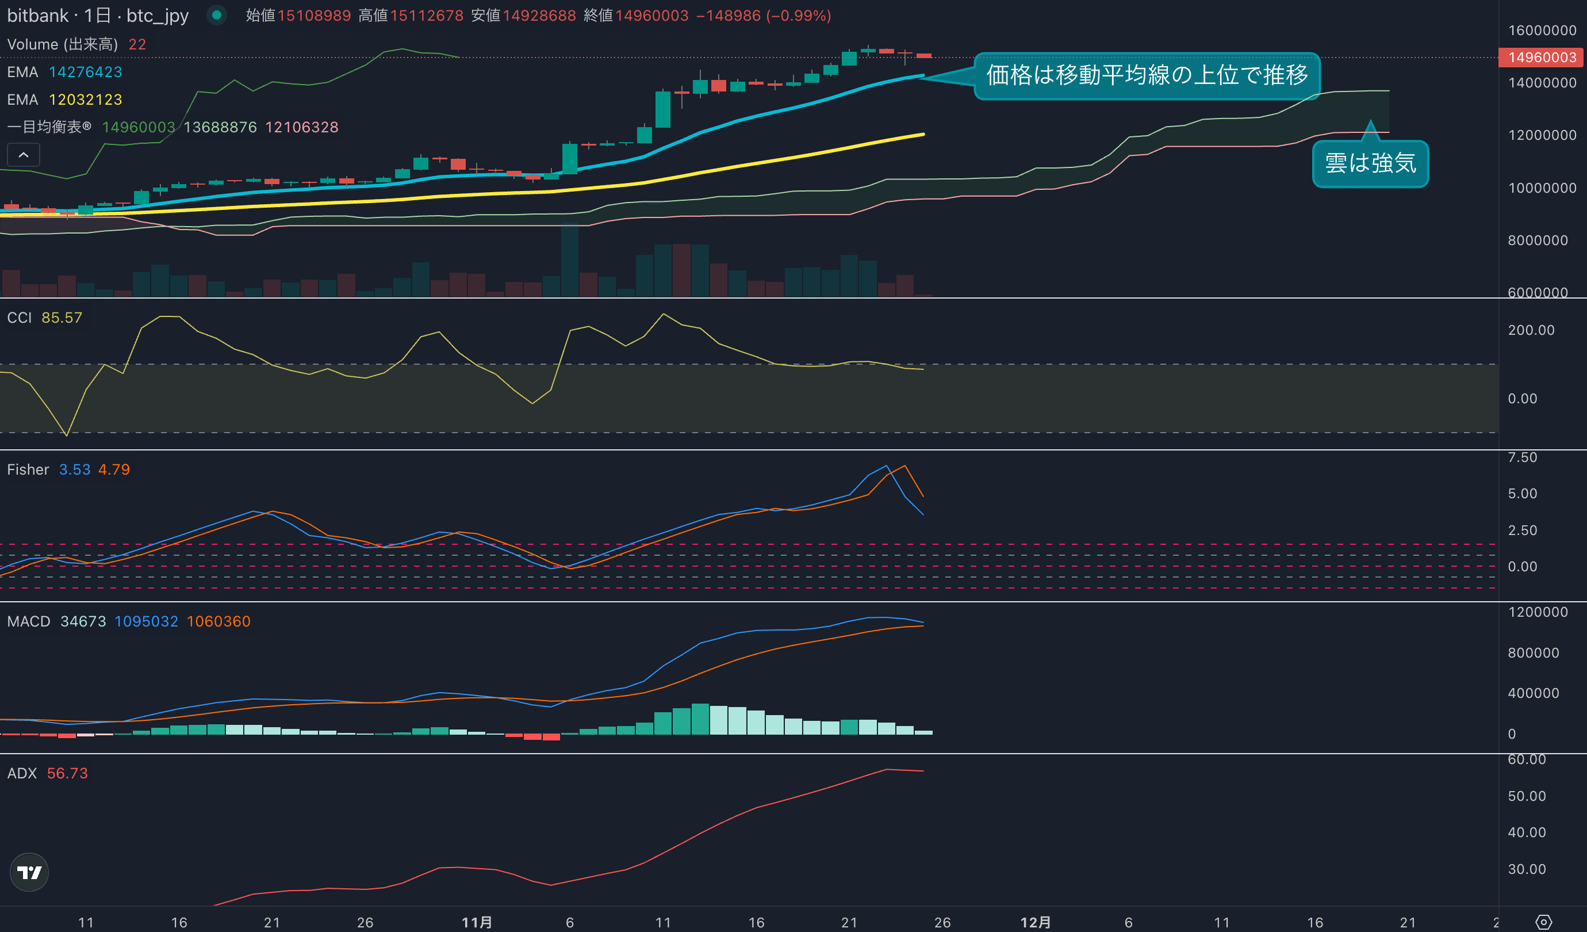Select the ADX indicator legend label
1587x932 pixels.
[22, 773]
